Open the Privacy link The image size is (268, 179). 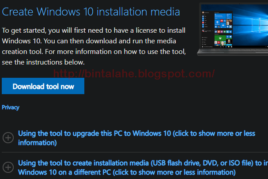tap(11, 107)
